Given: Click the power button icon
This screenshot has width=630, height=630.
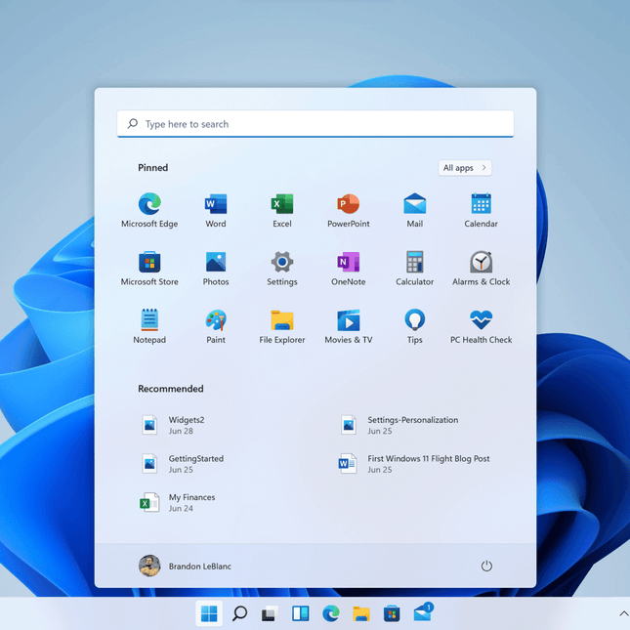Looking at the screenshot, I should [486, 566].
